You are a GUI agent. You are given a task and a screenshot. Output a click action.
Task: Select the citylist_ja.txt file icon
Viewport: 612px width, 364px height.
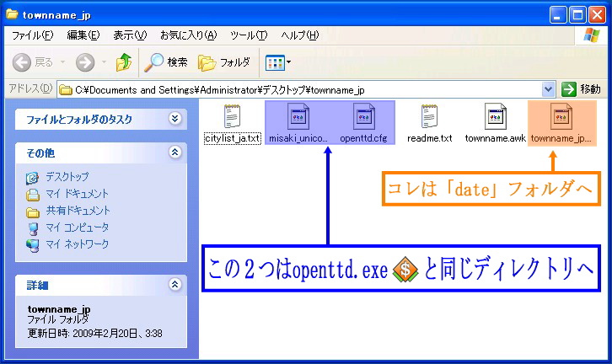click(232, 116)
